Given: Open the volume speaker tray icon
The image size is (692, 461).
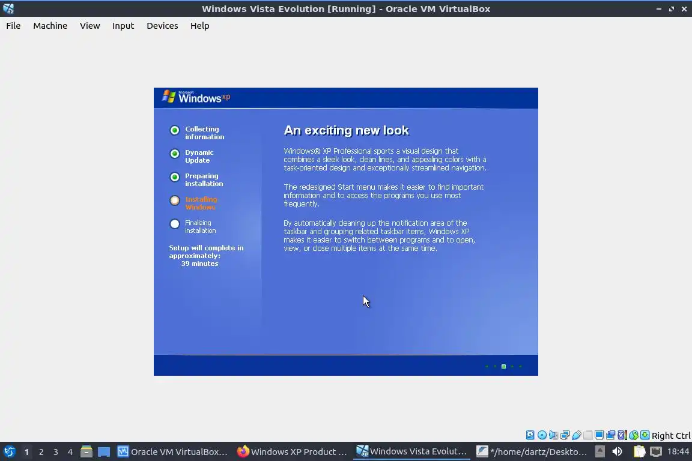Looking at the screenshot, I should (x=617, y=451).
